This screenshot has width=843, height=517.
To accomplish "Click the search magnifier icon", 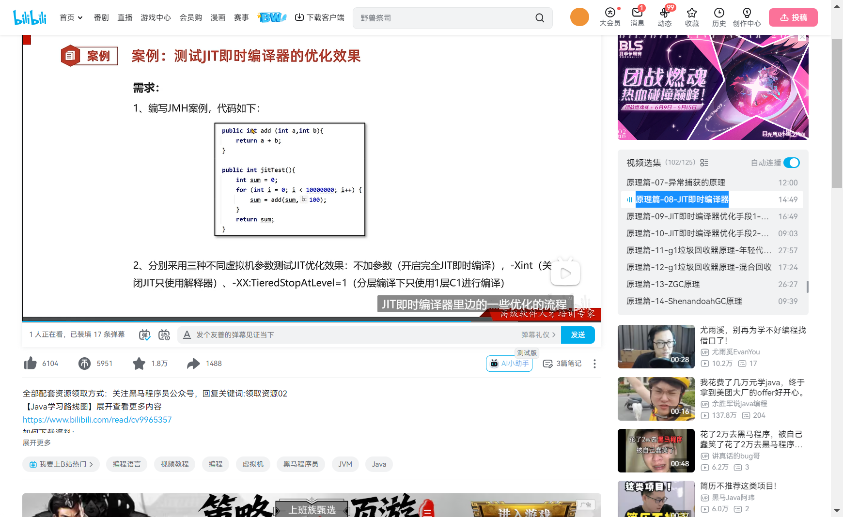I will coord(540,17).
